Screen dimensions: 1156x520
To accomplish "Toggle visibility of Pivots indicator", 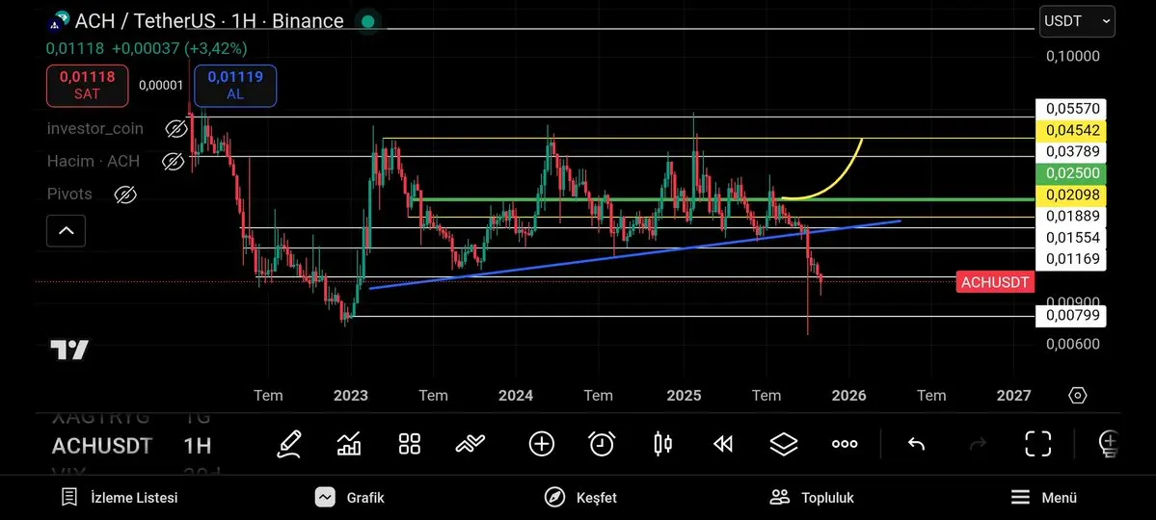I will coord(125,195).
